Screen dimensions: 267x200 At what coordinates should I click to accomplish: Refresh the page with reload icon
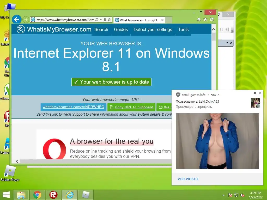[x=109, y=20]
